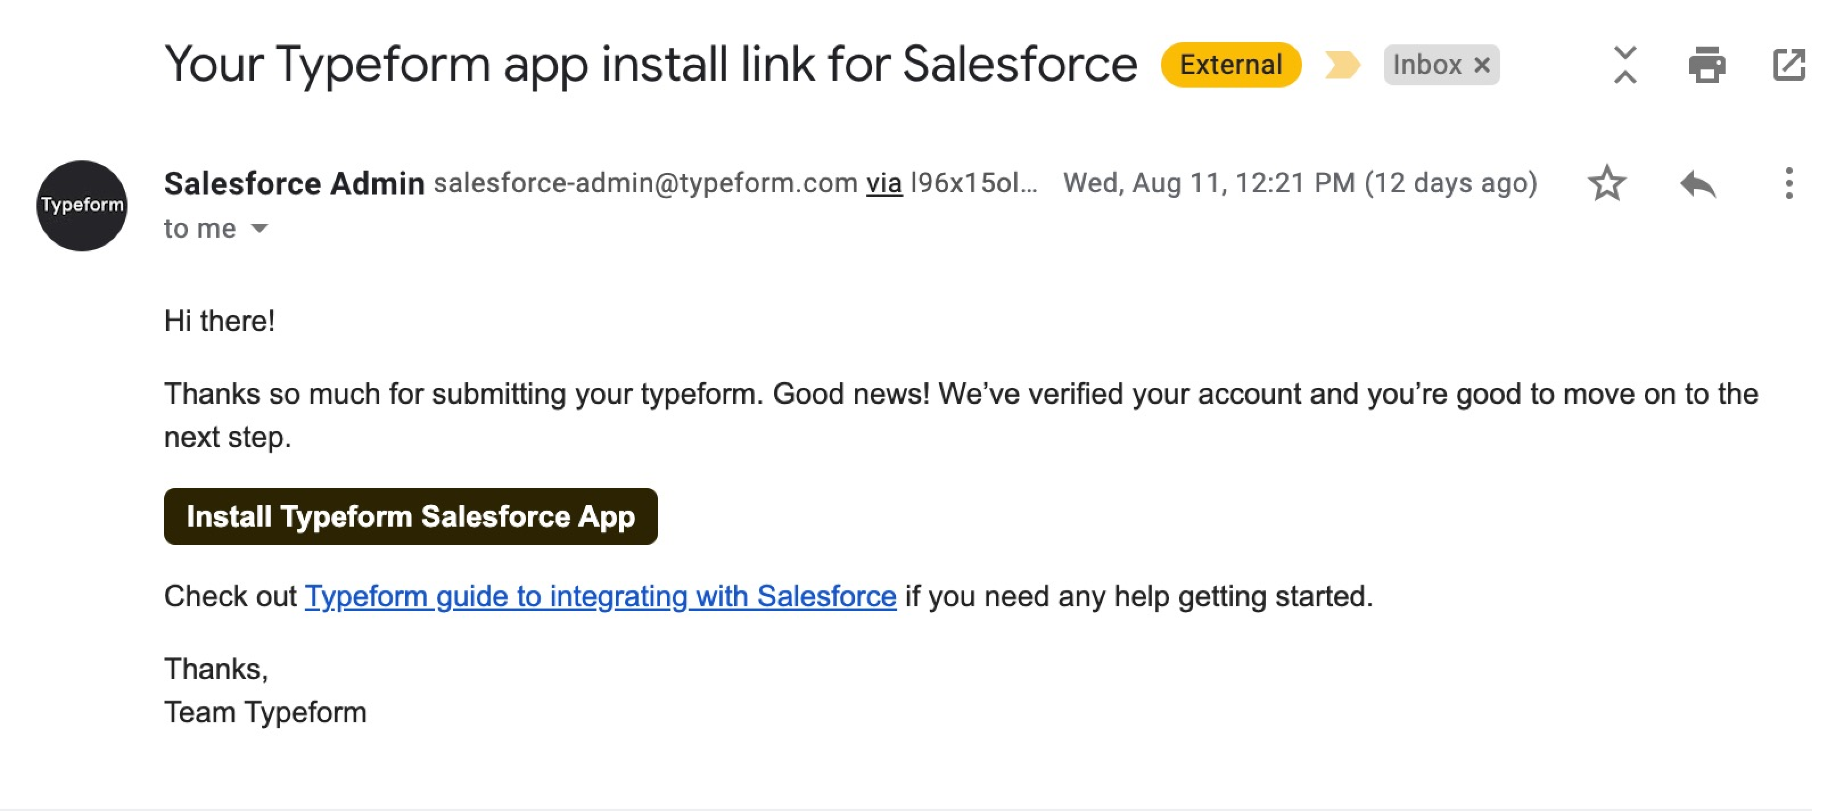The image size is (1844, 811).
Task: Expand recipient details arrow next to 'to me'
Action: (x=259, y=229)
